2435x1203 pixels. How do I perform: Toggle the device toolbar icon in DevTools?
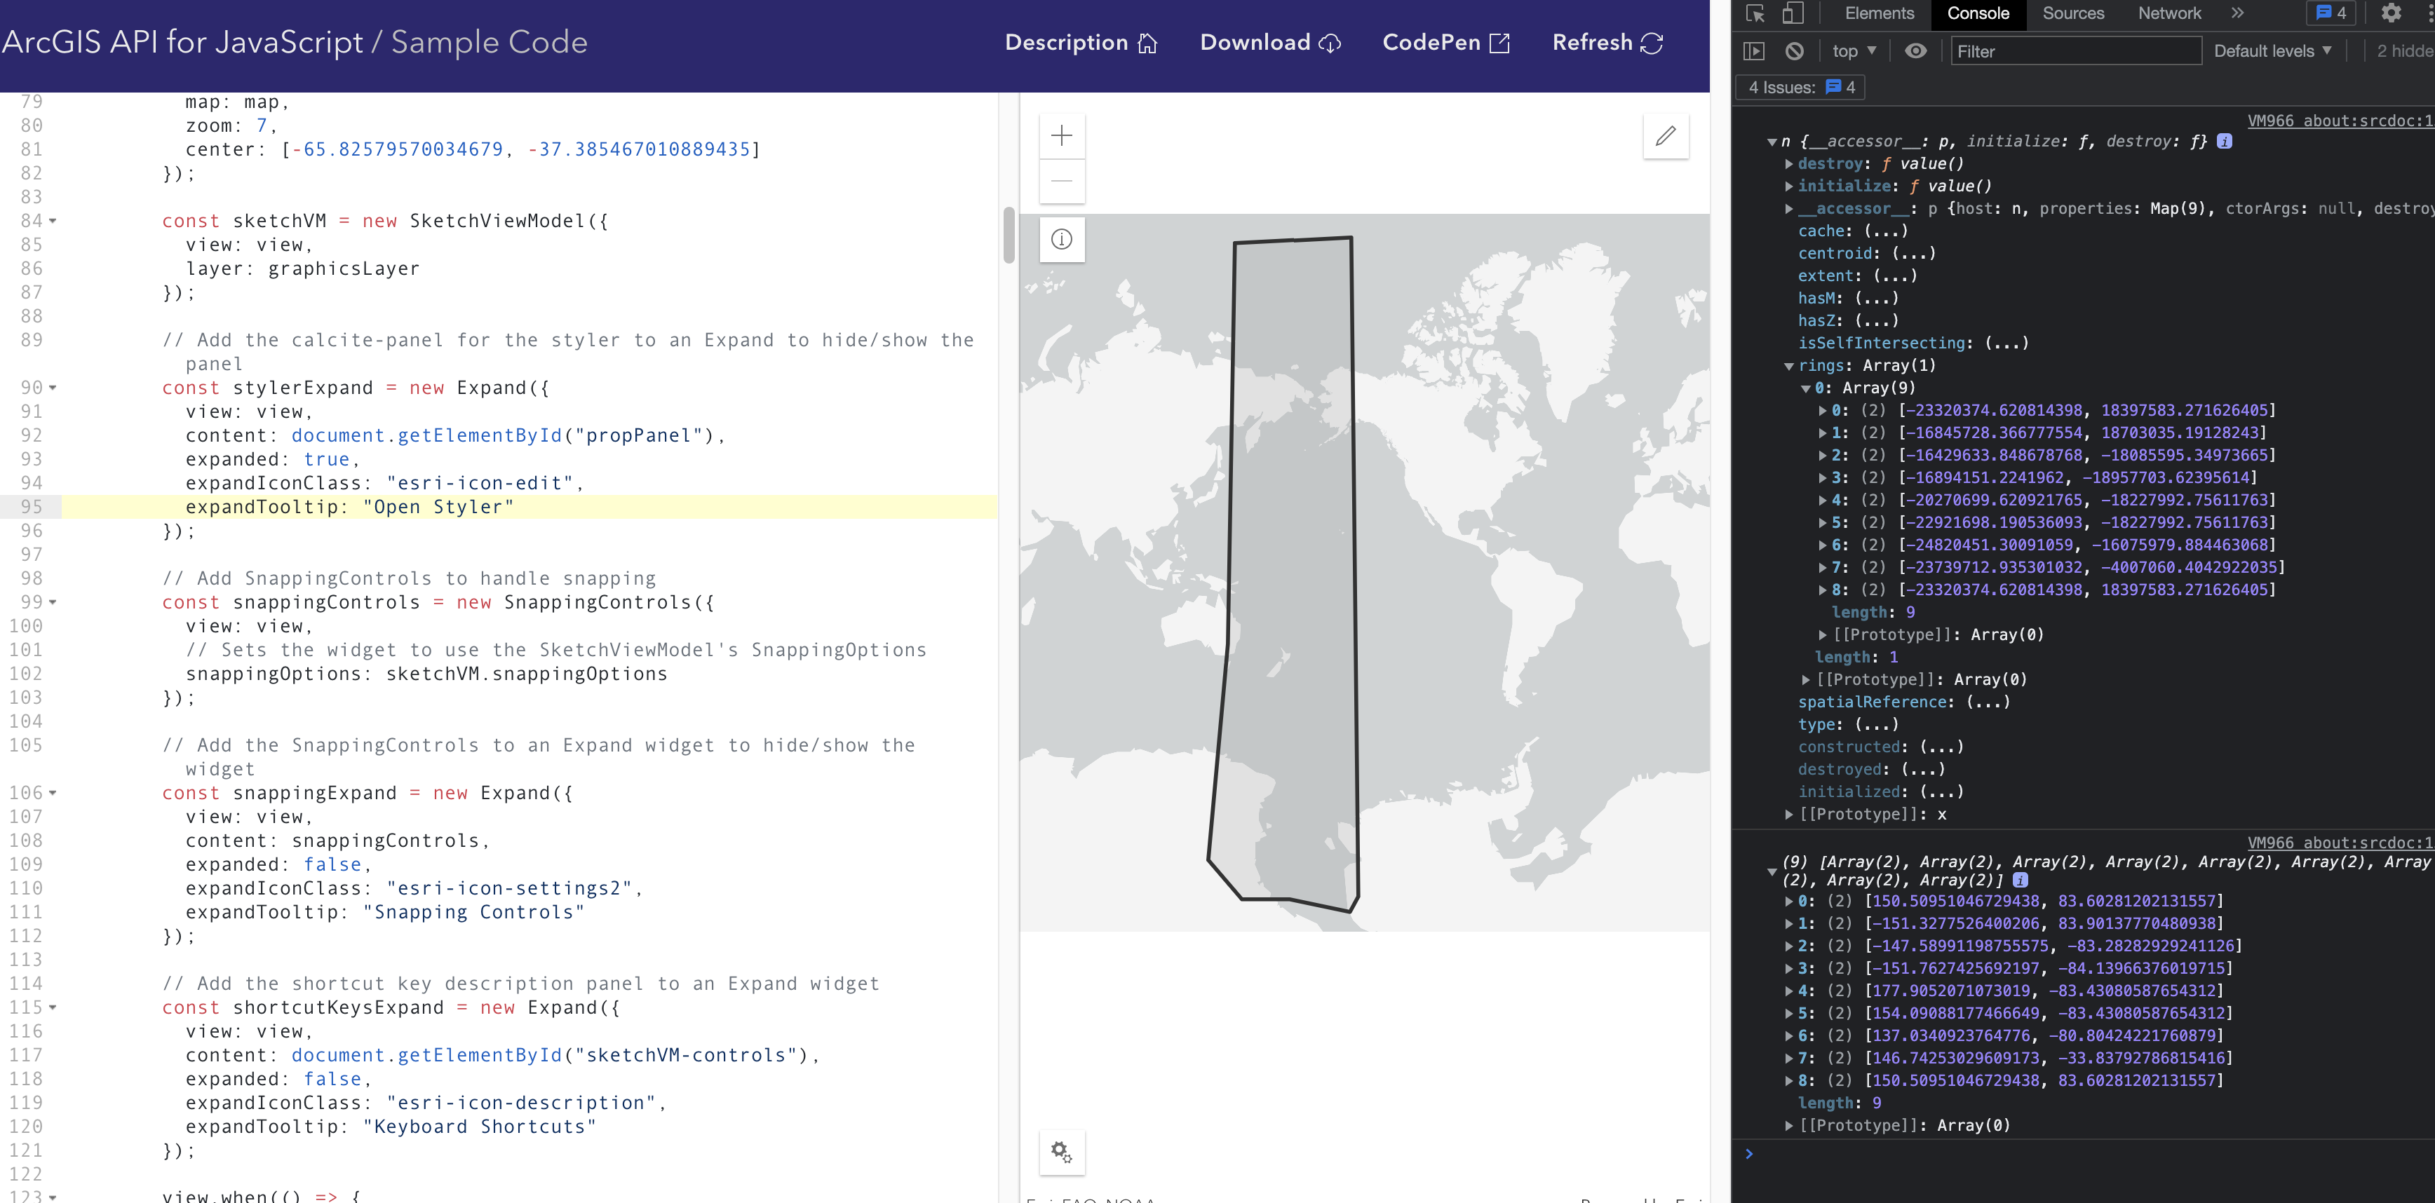[x=1792, y=13]
